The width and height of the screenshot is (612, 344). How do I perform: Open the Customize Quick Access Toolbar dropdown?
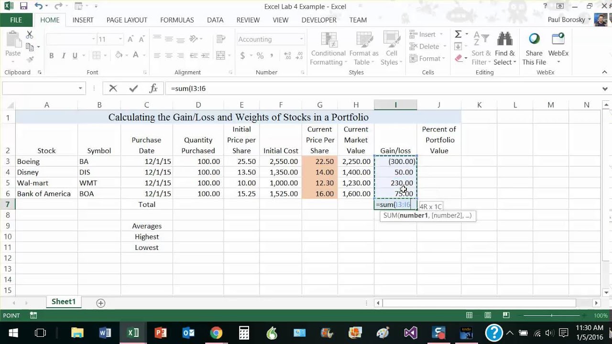[x=96, y=7]
